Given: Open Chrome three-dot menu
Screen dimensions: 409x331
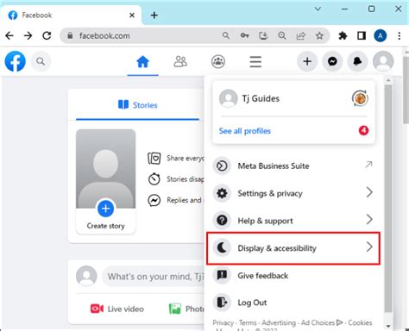Looking at the screenshot, I should click(x=400, y=35).
